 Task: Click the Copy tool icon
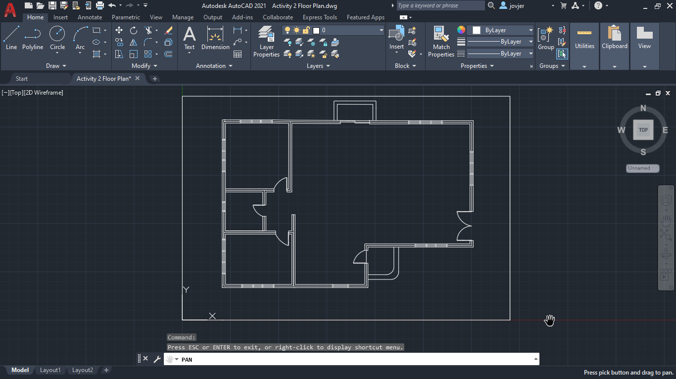(x=119, y=42)
